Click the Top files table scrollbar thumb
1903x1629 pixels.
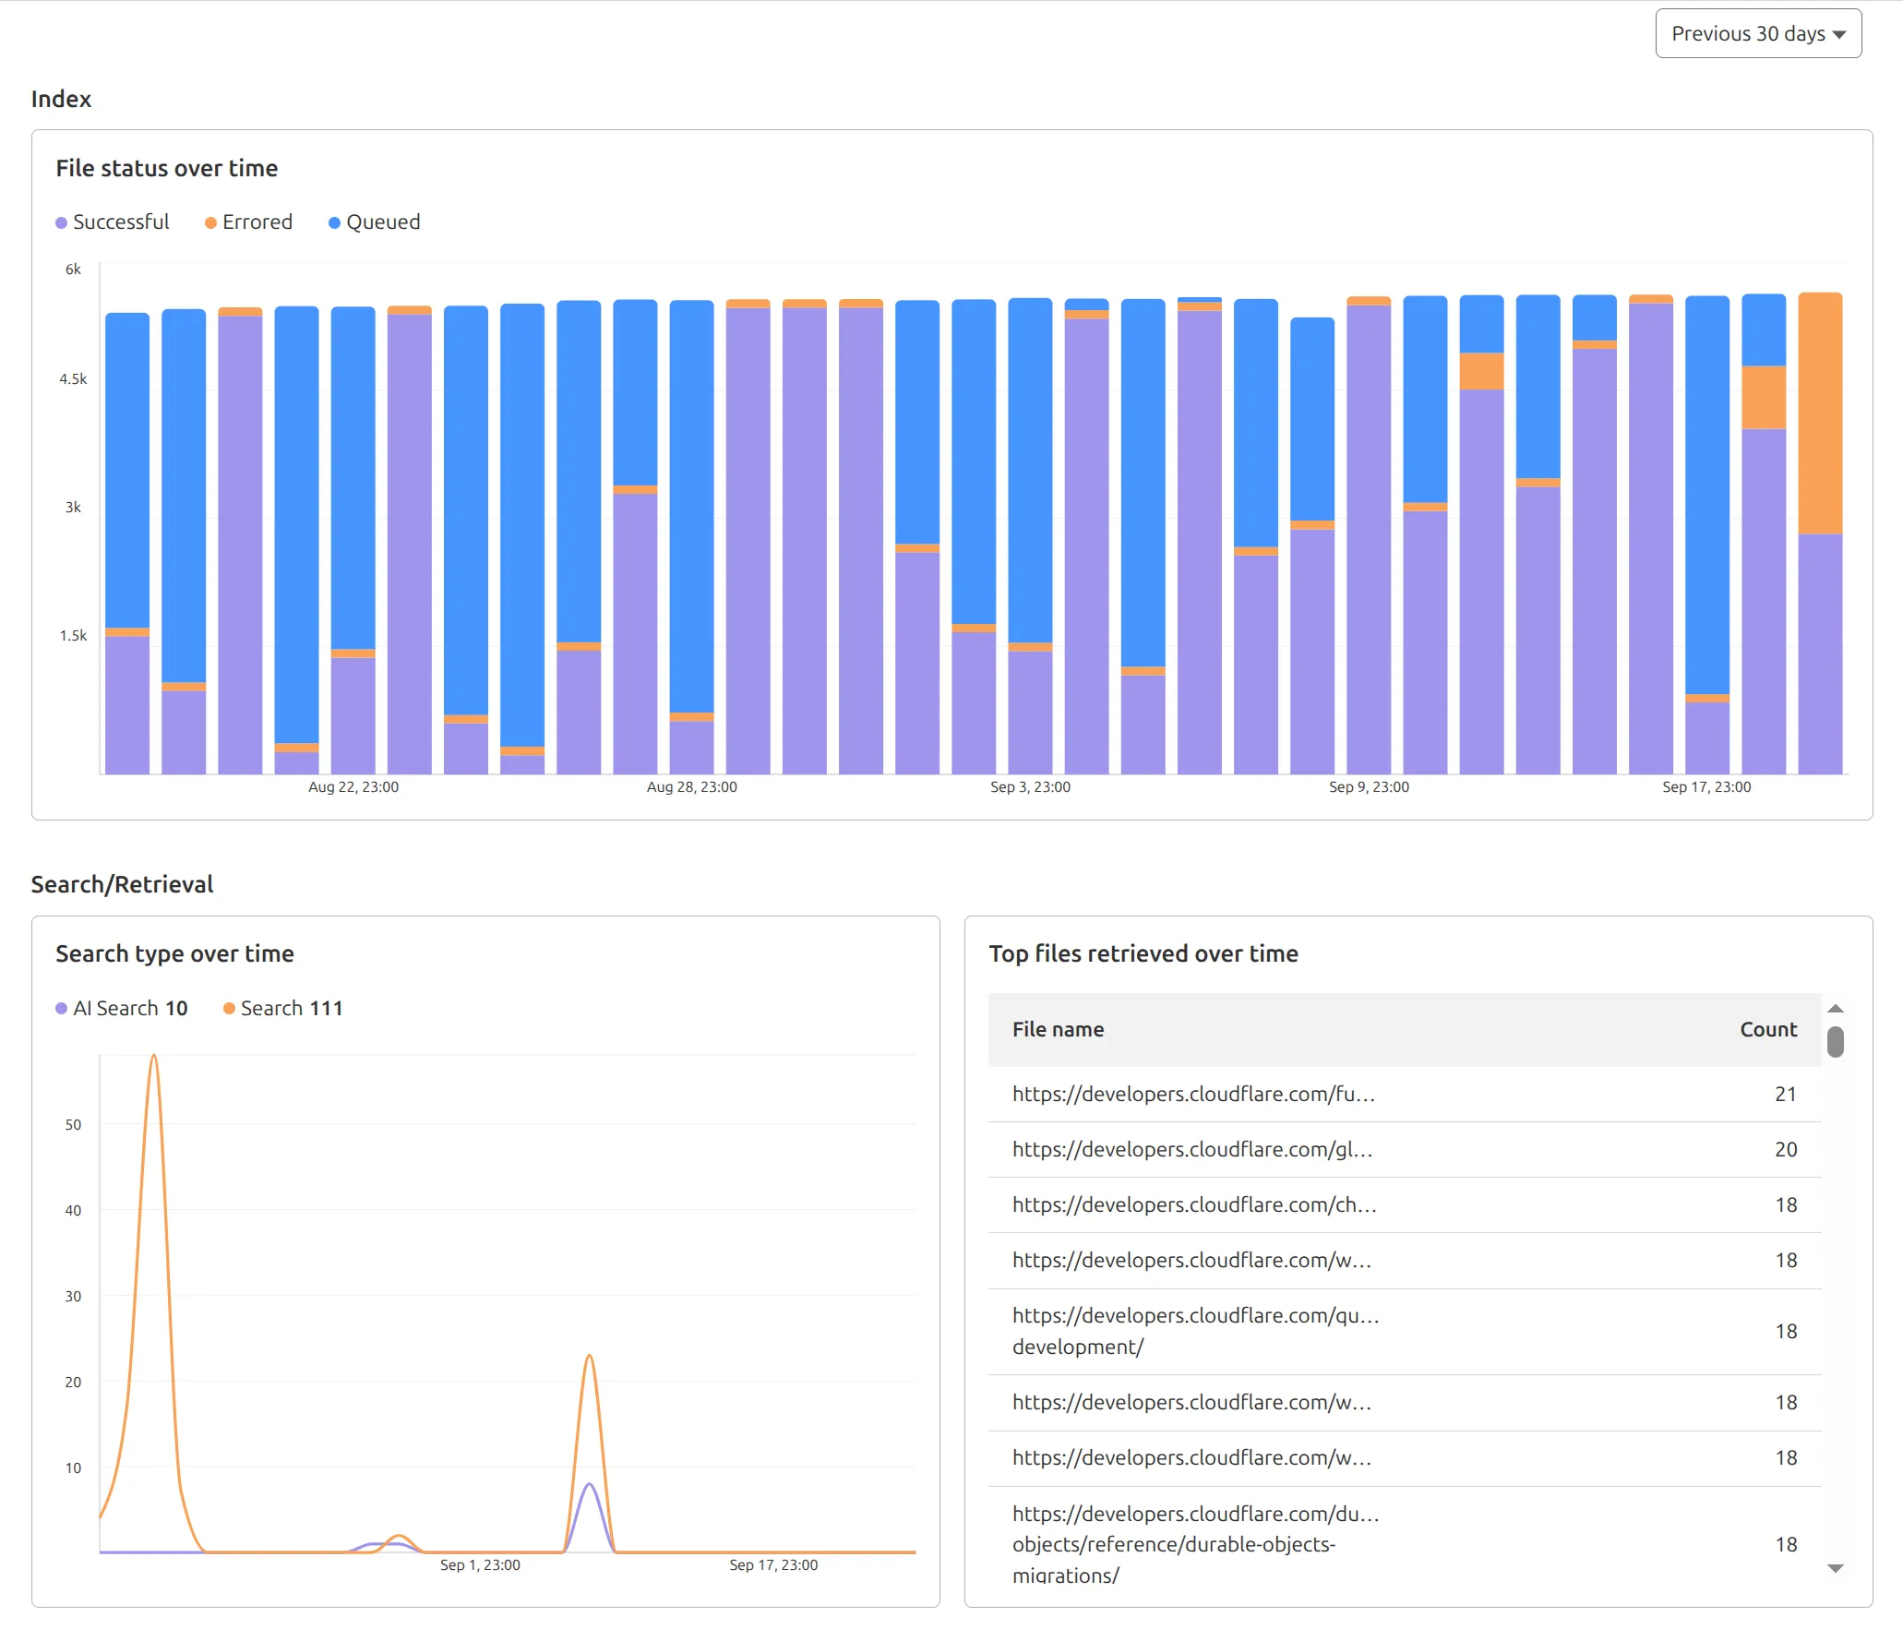pyautogui.click(x=1834, y=1042)
